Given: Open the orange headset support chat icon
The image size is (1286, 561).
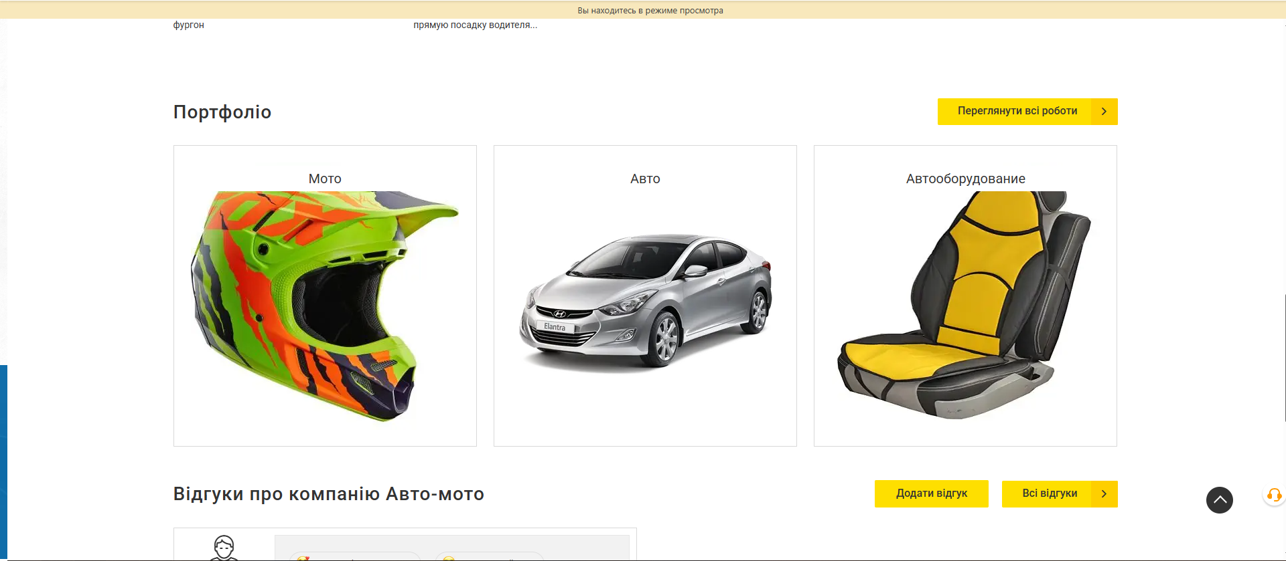Looking at the screenshot, I should 1274,495.
